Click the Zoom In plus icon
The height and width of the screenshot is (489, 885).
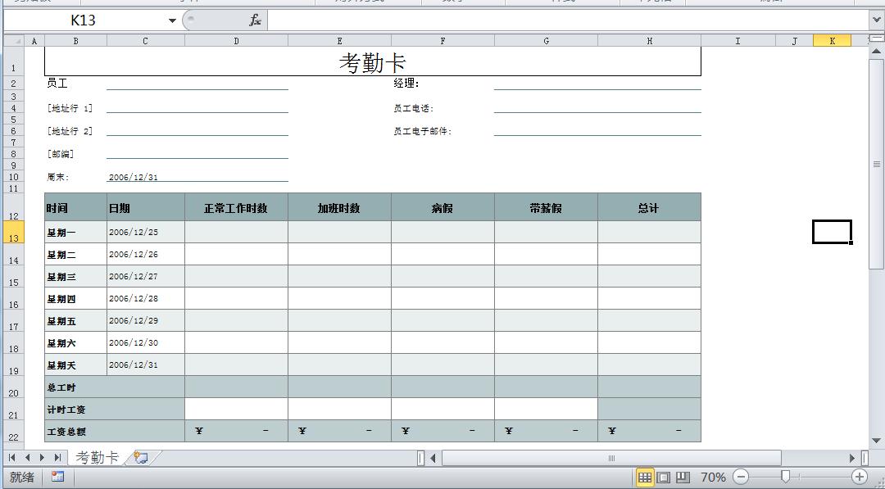(858, 477)
